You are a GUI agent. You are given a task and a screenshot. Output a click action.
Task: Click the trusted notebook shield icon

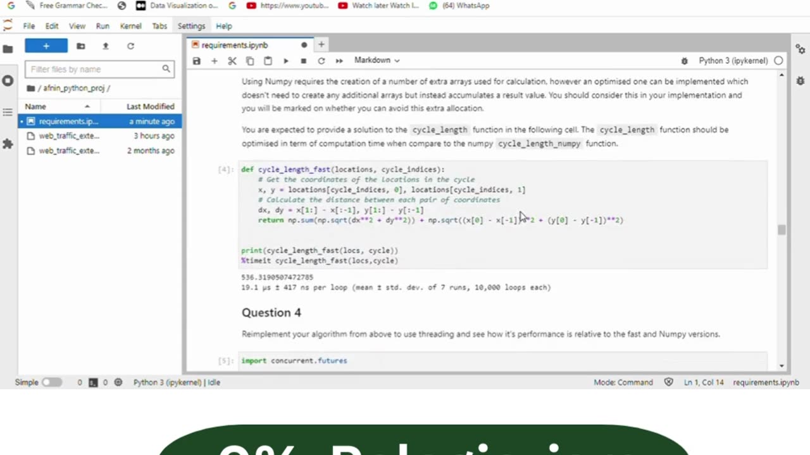(x=669, y=382)
